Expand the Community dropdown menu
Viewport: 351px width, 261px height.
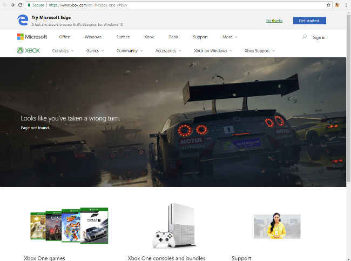[130, 51]
